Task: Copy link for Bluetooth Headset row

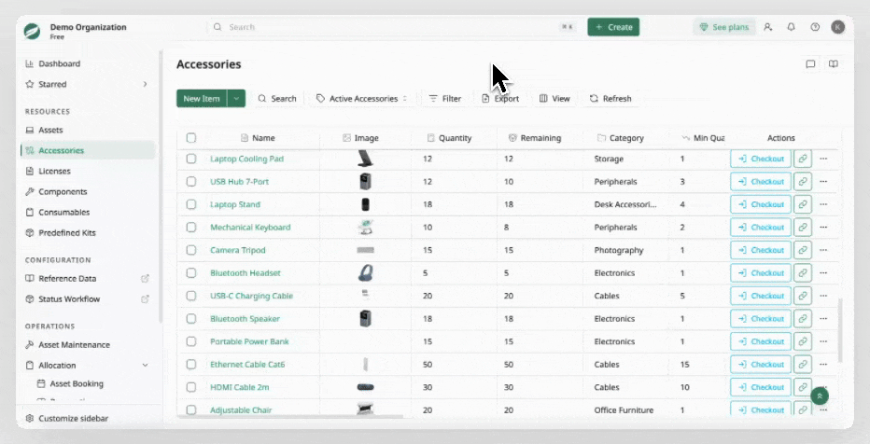Action: point(803,272)
